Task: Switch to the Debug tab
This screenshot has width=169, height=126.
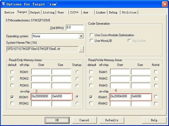Action: pyautogui.click(x=113, y=12)
